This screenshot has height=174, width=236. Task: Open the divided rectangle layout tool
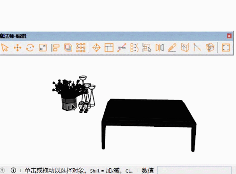point(109,48)
